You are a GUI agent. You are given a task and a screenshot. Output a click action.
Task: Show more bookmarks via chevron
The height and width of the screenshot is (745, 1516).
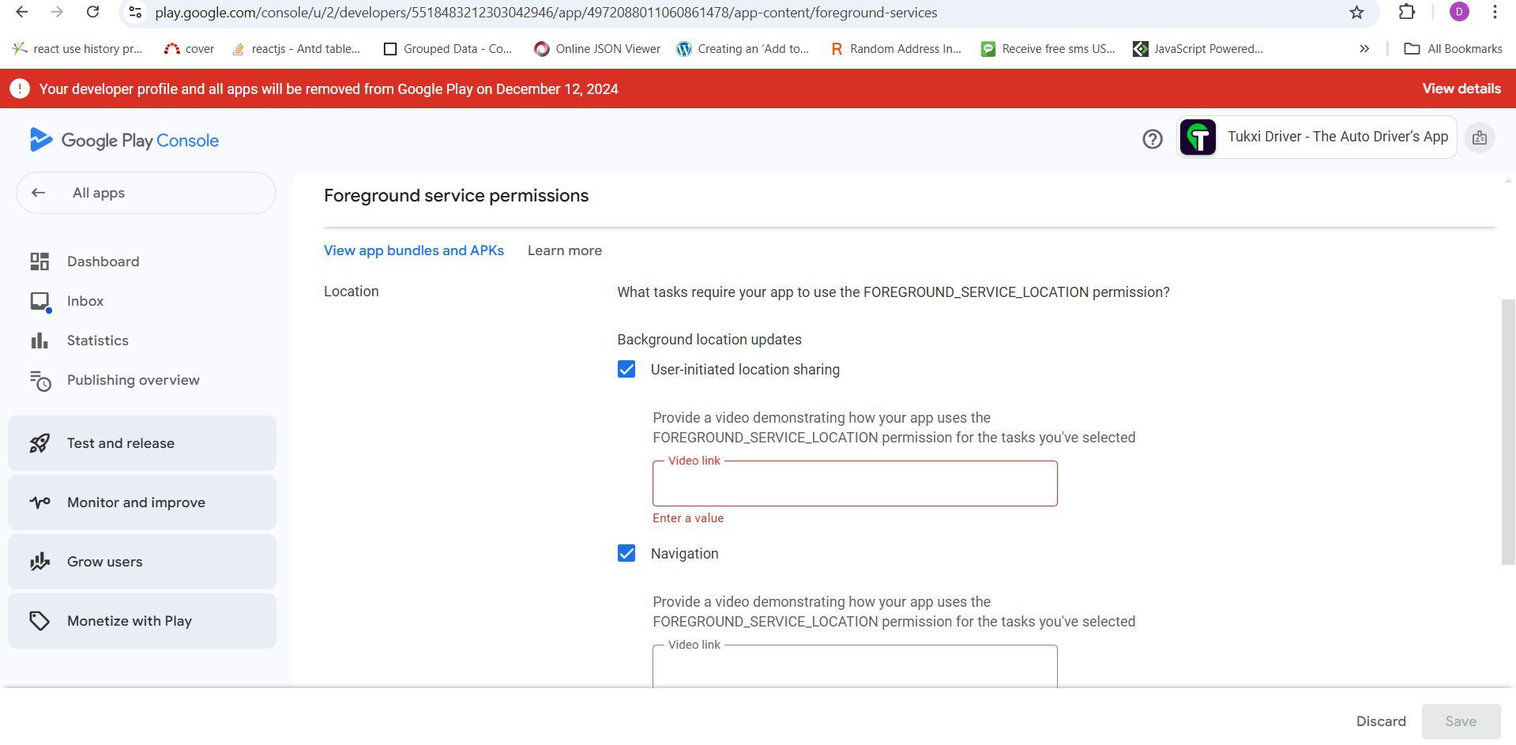pos(1364,49)
